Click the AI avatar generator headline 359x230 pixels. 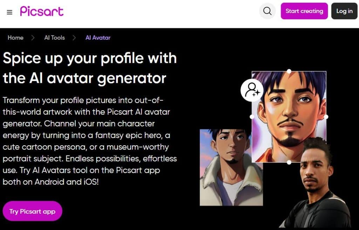coord(90,68)
